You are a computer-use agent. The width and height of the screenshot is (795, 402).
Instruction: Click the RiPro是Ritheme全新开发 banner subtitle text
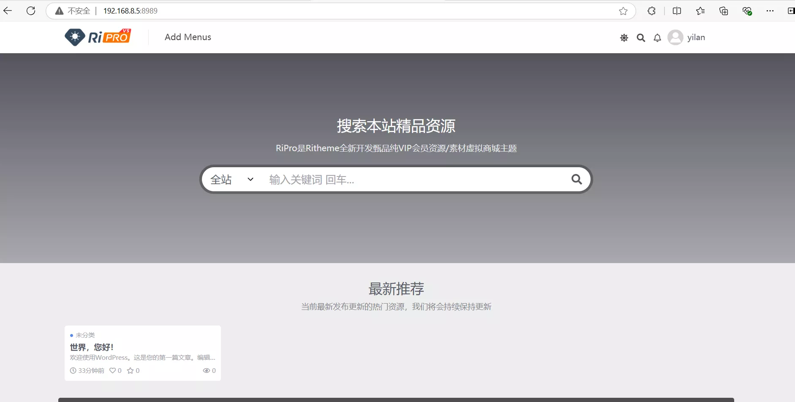pos(396,148)
